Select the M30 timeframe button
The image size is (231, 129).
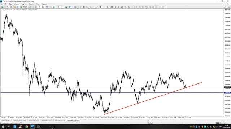point(147,7)
